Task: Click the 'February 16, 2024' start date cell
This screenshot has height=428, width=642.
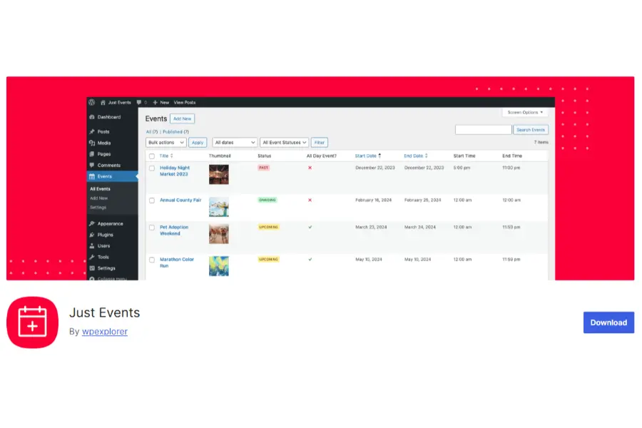Action: 373,200
